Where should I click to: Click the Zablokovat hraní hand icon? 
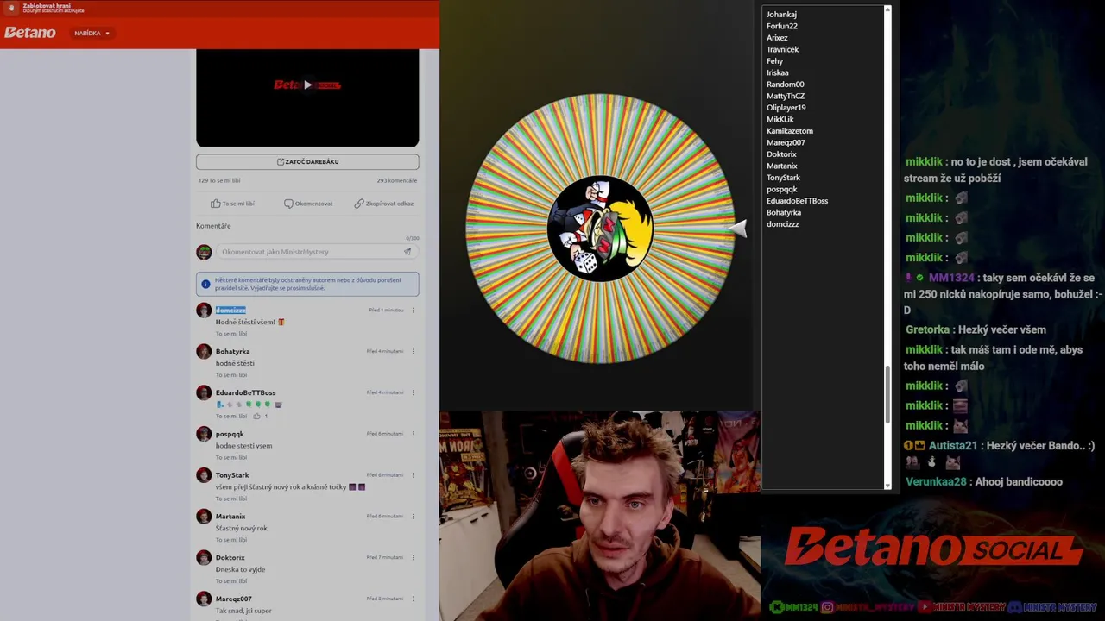tap(12, 9)
